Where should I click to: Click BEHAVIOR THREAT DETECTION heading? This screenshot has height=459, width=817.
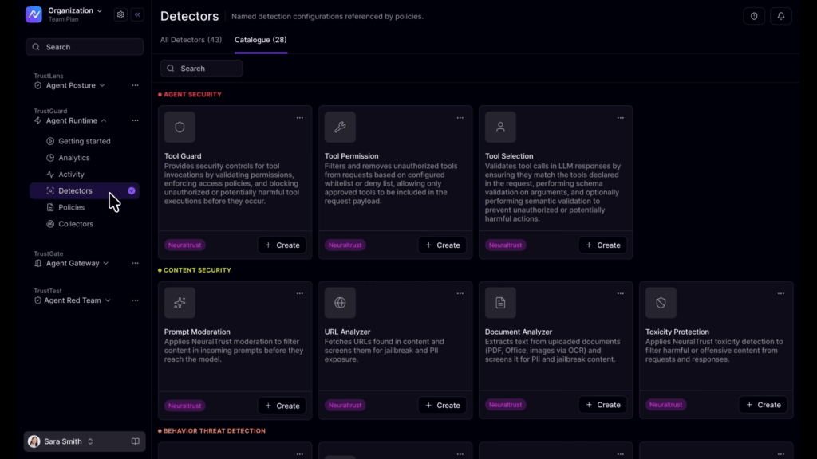214,431
